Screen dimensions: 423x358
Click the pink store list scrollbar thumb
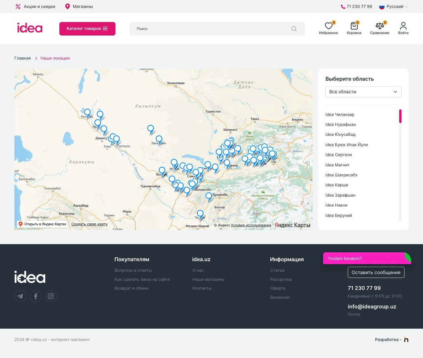(400, 116)
